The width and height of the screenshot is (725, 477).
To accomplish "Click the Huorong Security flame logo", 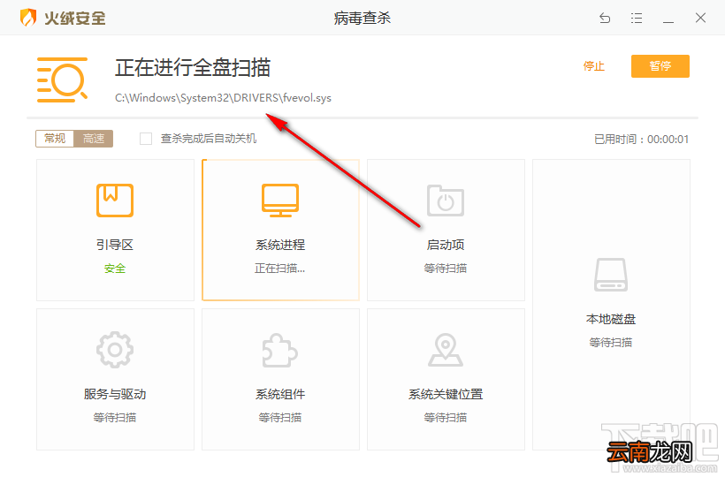I will point(28,18).
